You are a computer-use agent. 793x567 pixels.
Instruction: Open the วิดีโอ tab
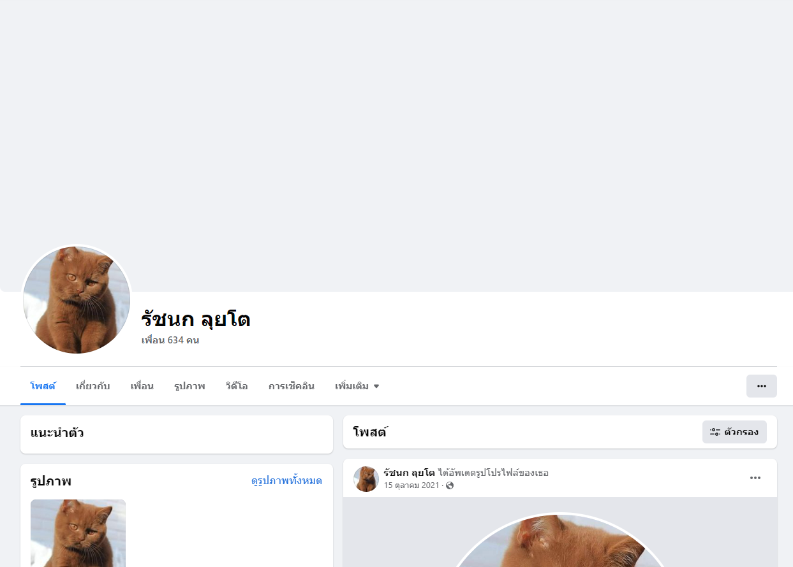[x=237, y=386]
